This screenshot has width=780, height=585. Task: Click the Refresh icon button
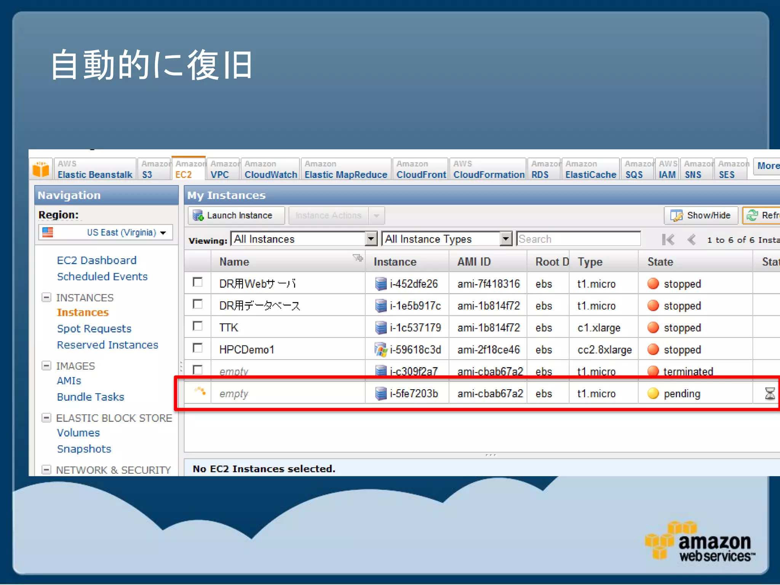[x=752, y=216]
